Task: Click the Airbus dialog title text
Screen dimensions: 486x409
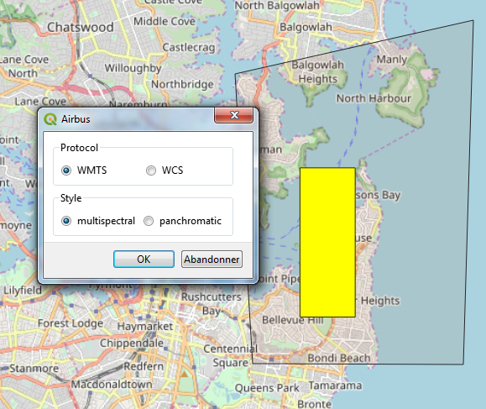Action: click(x=76, y=119)
